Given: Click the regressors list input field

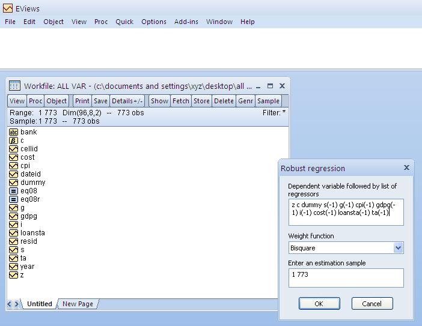Looking at the screenshot, I should (x=346, y=212).
